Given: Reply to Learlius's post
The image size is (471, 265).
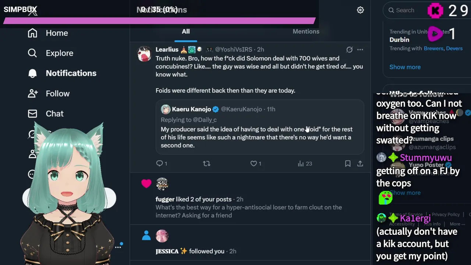Looking at the screenshot, I should (x=159, y=163).
